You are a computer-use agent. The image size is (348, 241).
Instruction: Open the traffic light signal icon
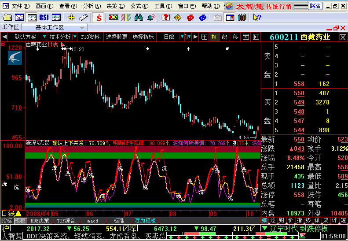pos(114,17)
